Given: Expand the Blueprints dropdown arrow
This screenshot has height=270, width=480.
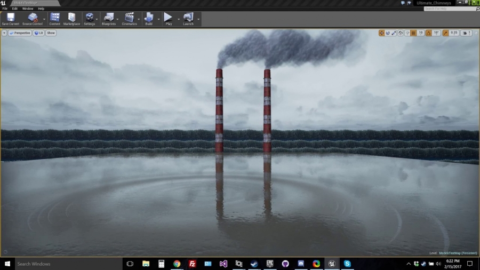Looking at the screenshot, I should (x=117, y=19).
